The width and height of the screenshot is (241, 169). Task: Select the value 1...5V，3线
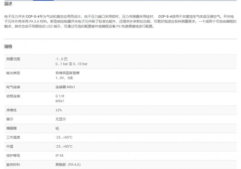pyautogui.click(x=64, y=78)
